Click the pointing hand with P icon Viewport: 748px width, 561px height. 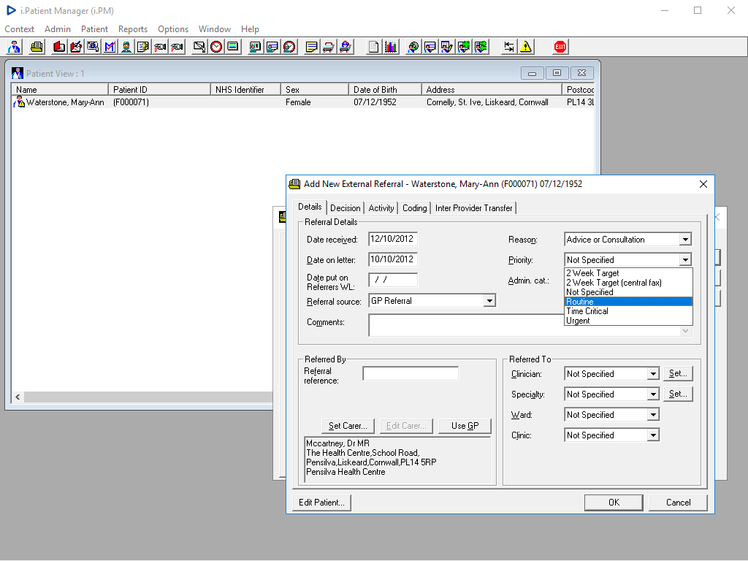(x=177, y=47)
